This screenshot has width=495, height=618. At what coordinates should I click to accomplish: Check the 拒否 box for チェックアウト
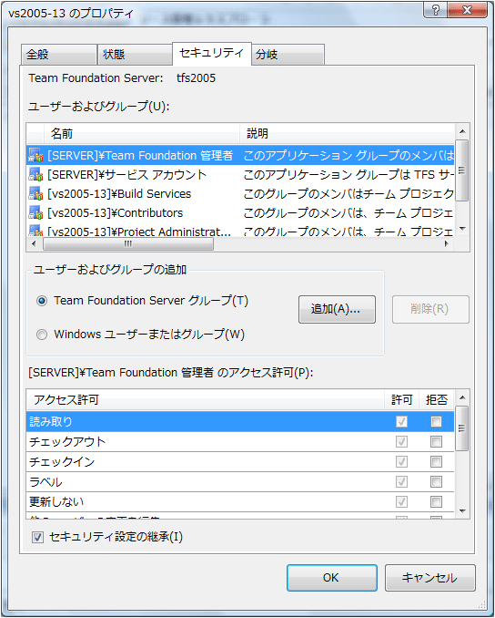(x=436, y=441)
